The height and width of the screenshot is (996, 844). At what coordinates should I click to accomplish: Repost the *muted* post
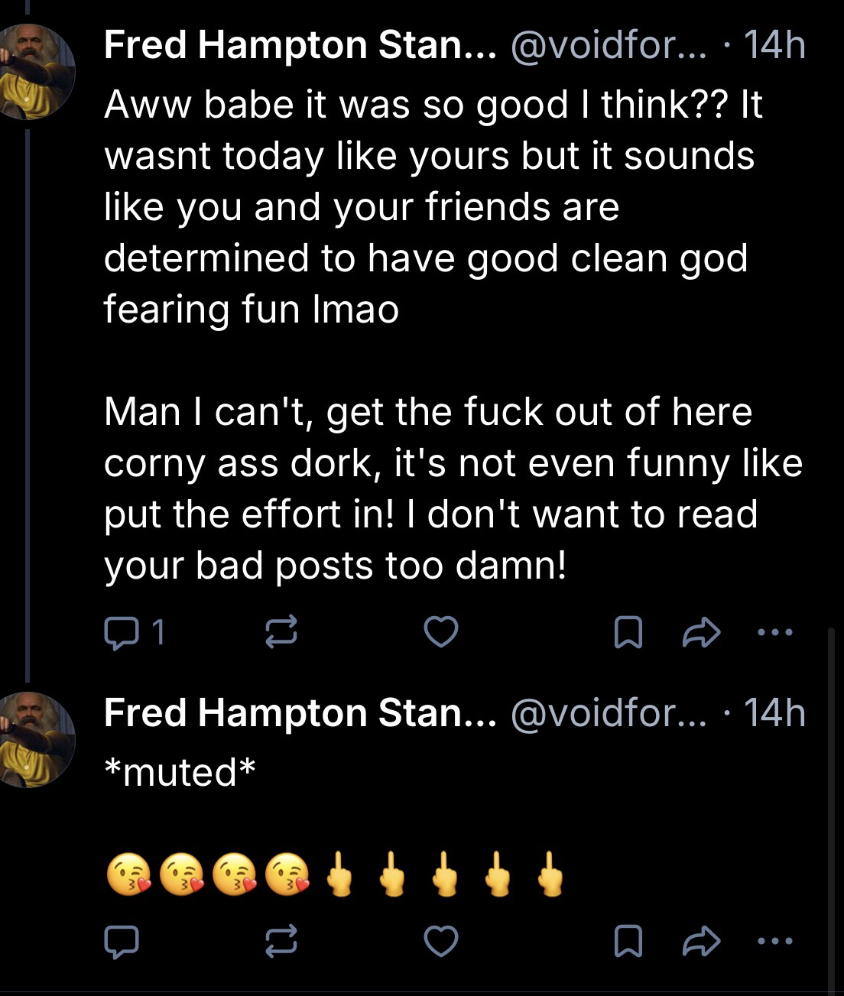pos(281,942)
